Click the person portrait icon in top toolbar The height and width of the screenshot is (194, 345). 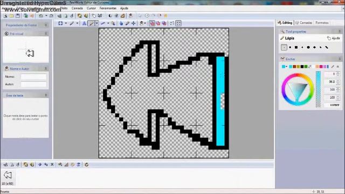130,16
